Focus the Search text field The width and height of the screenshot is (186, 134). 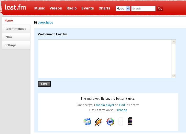(x=143, y=8)
